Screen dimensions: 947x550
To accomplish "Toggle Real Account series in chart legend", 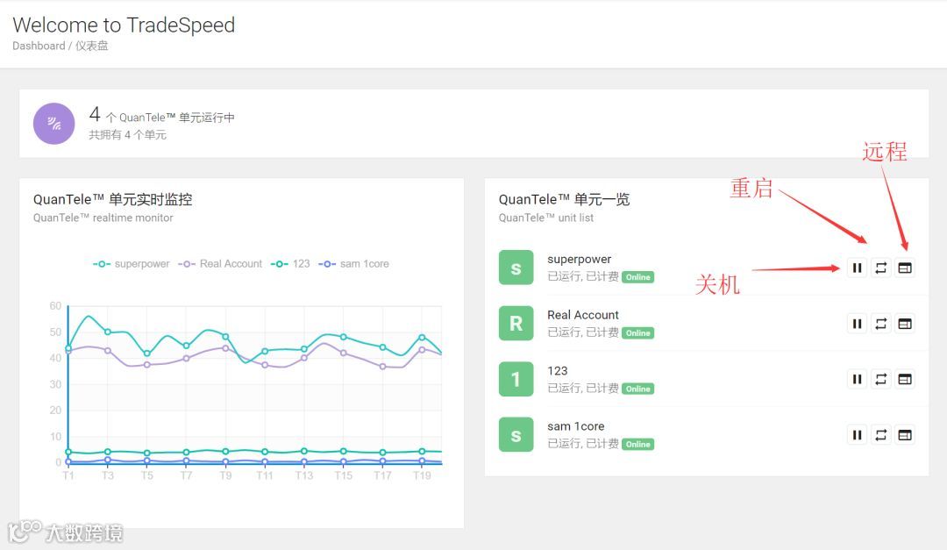I will (220, 263).
